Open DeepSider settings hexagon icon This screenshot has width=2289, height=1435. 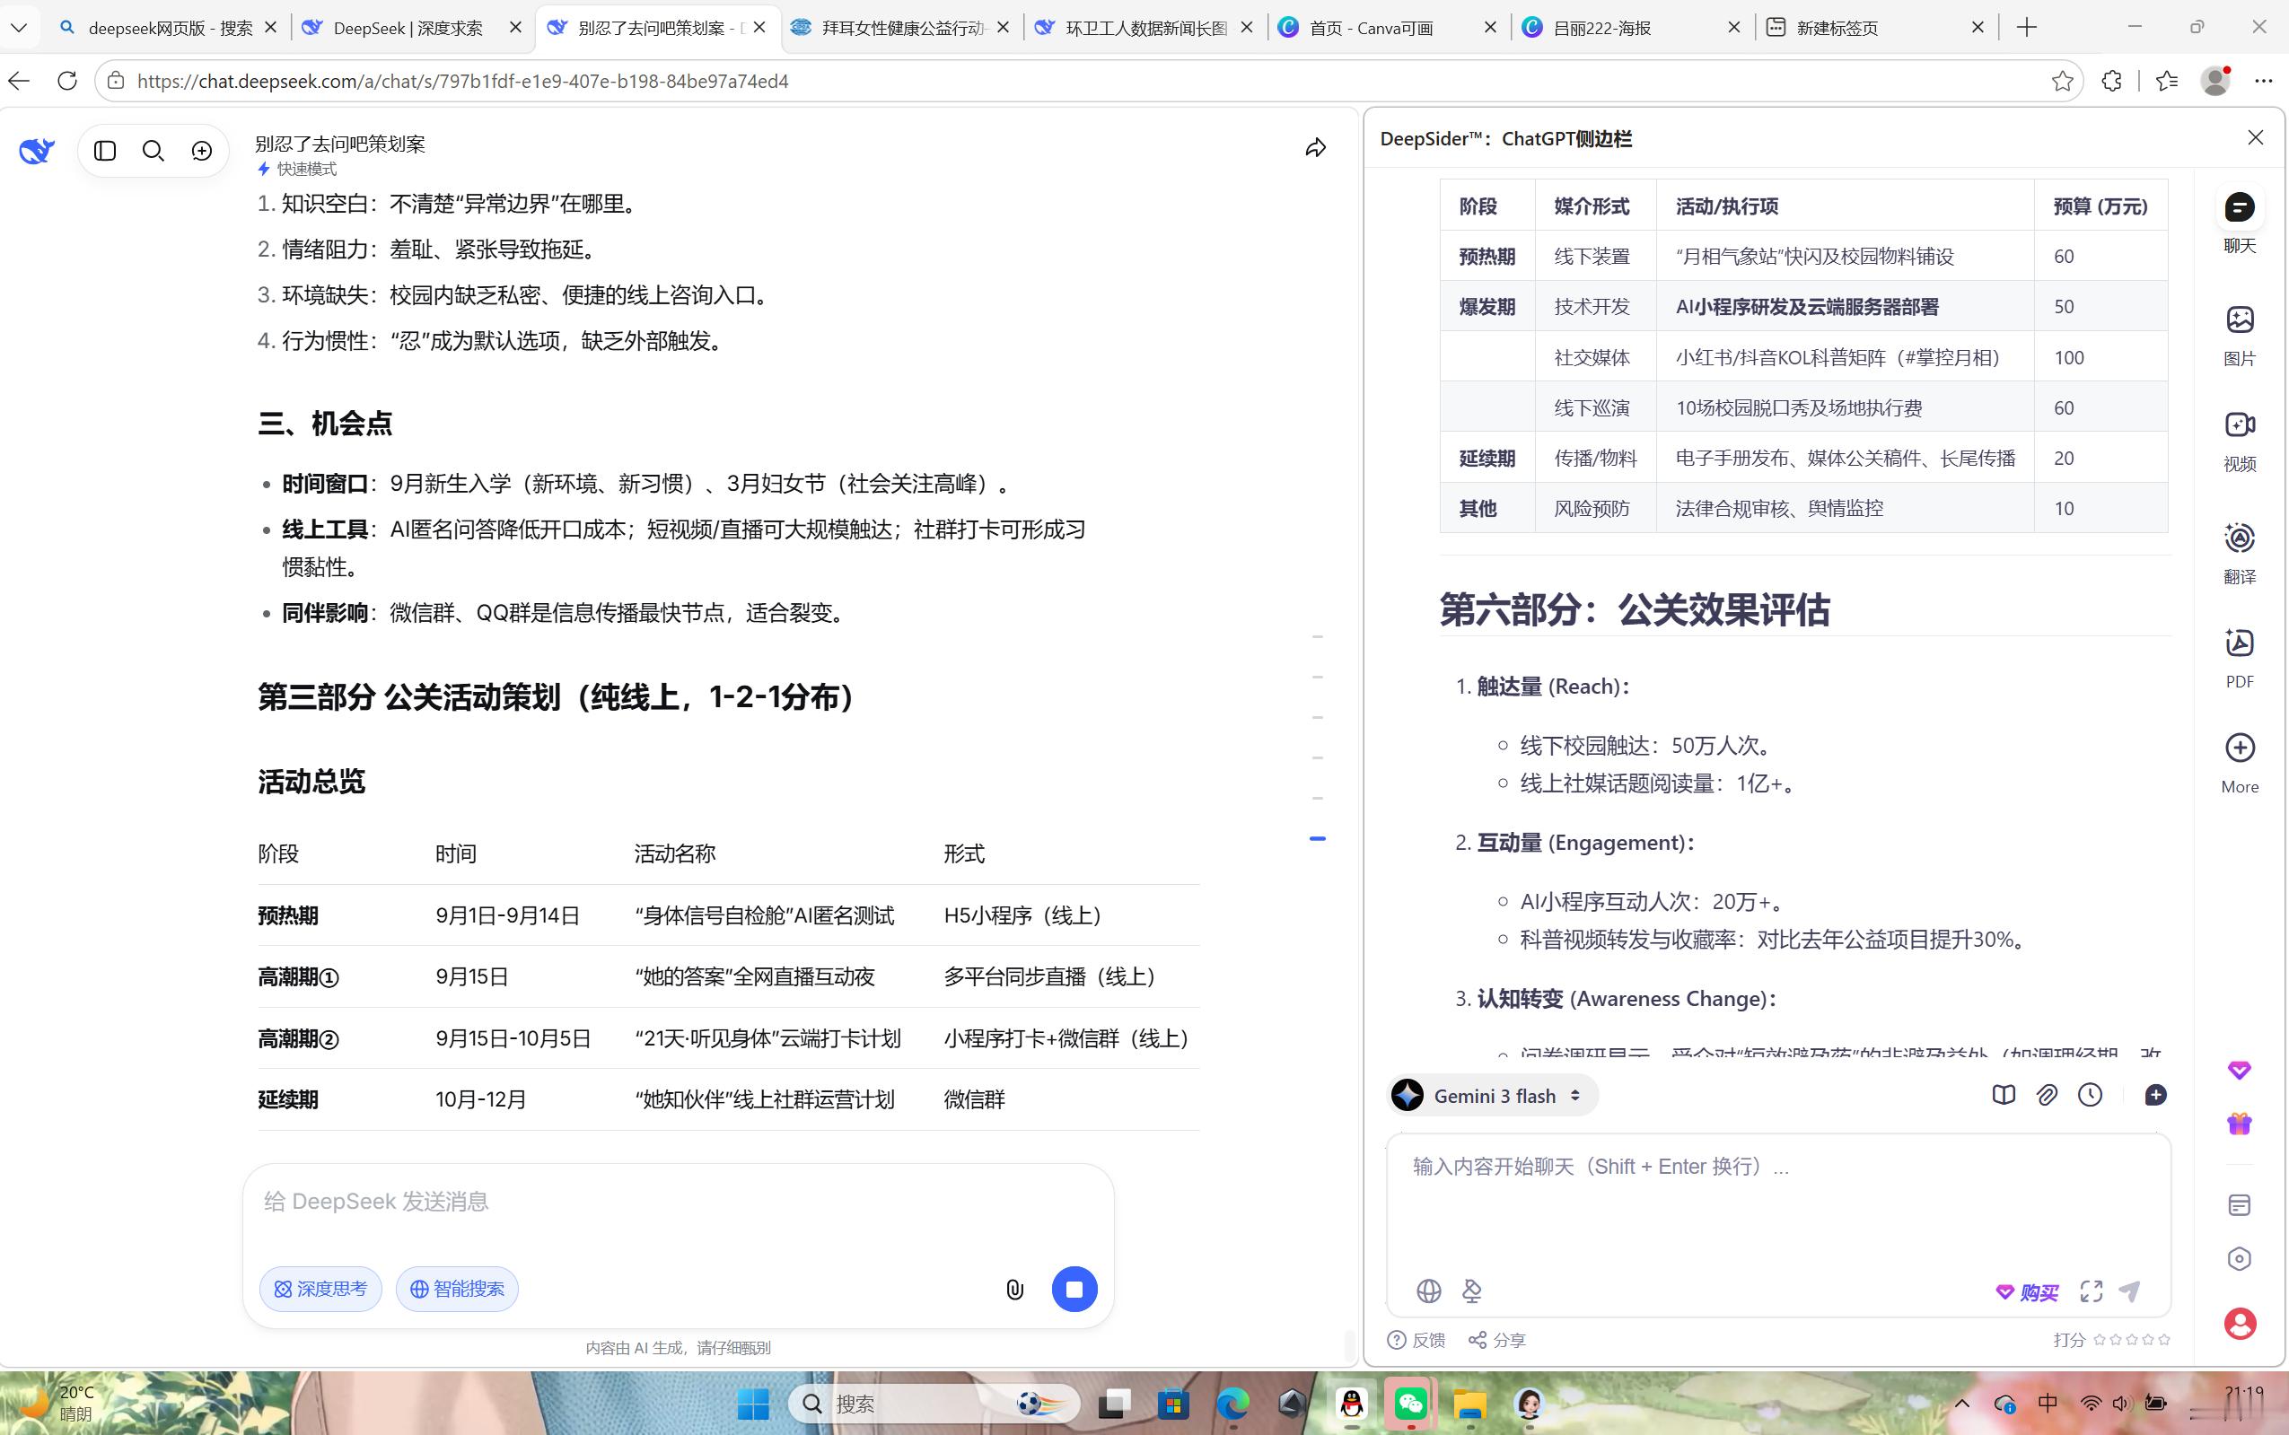click(2240, 1259)
